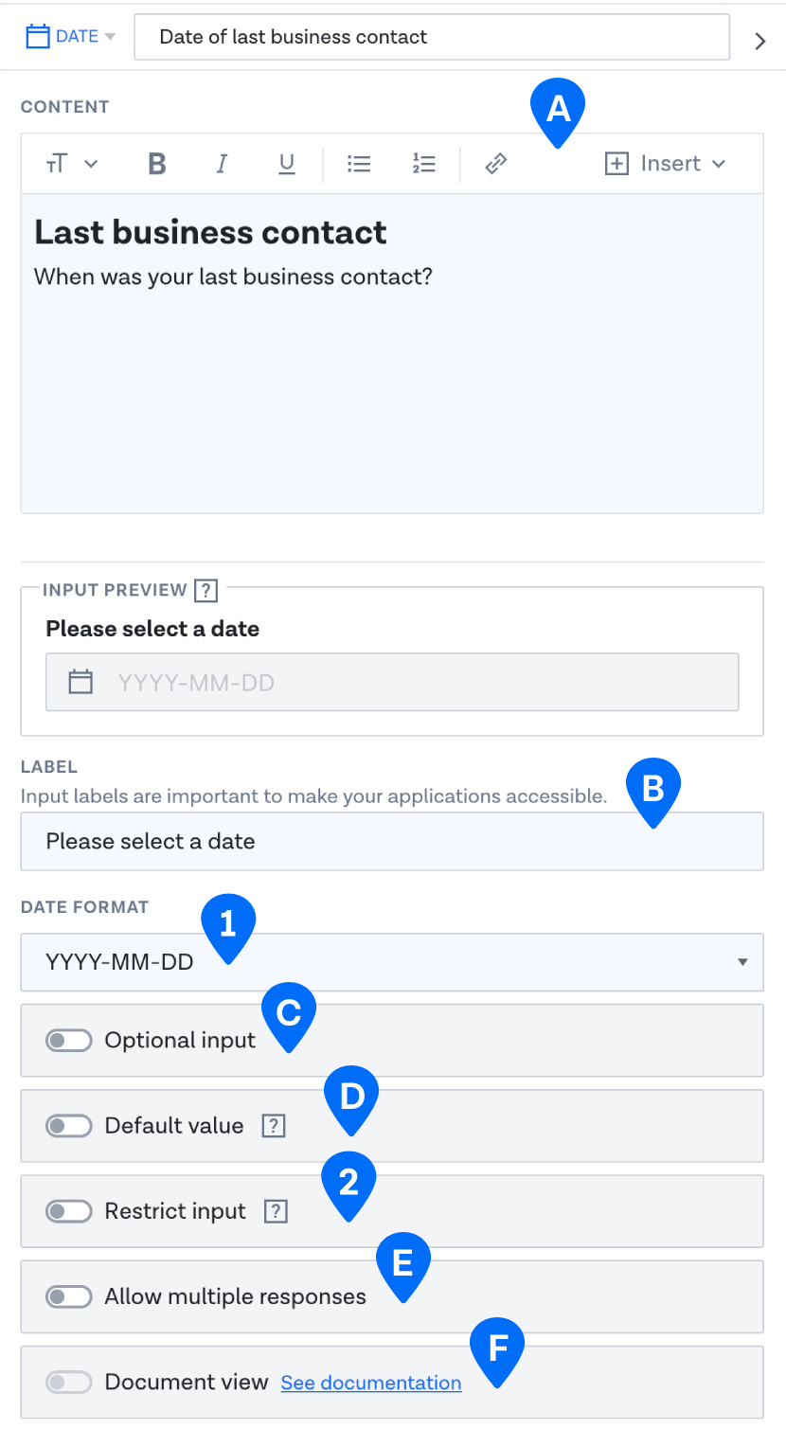This screenshot has width=786, height=1429.
Task: Toggle Restrict input on
Action: click(68, 1210)
